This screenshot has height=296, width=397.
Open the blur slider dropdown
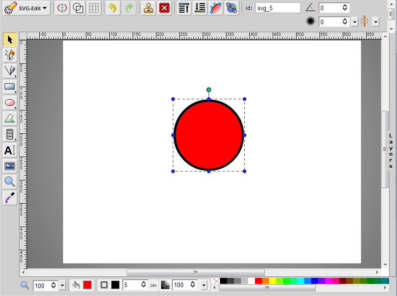coord(354,22)
